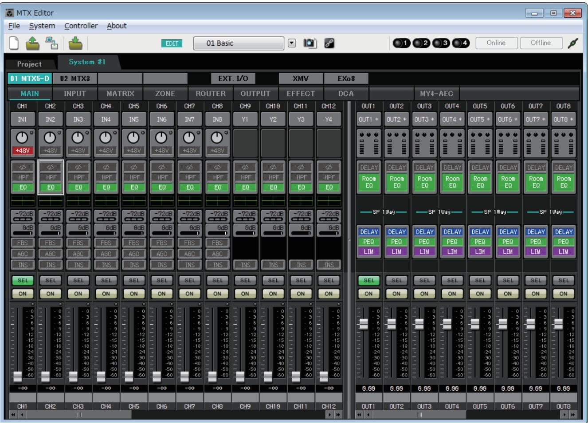Click the camera preset store icon
The width and height of the screenshot is (588, 423).
[x=310, y=43]
